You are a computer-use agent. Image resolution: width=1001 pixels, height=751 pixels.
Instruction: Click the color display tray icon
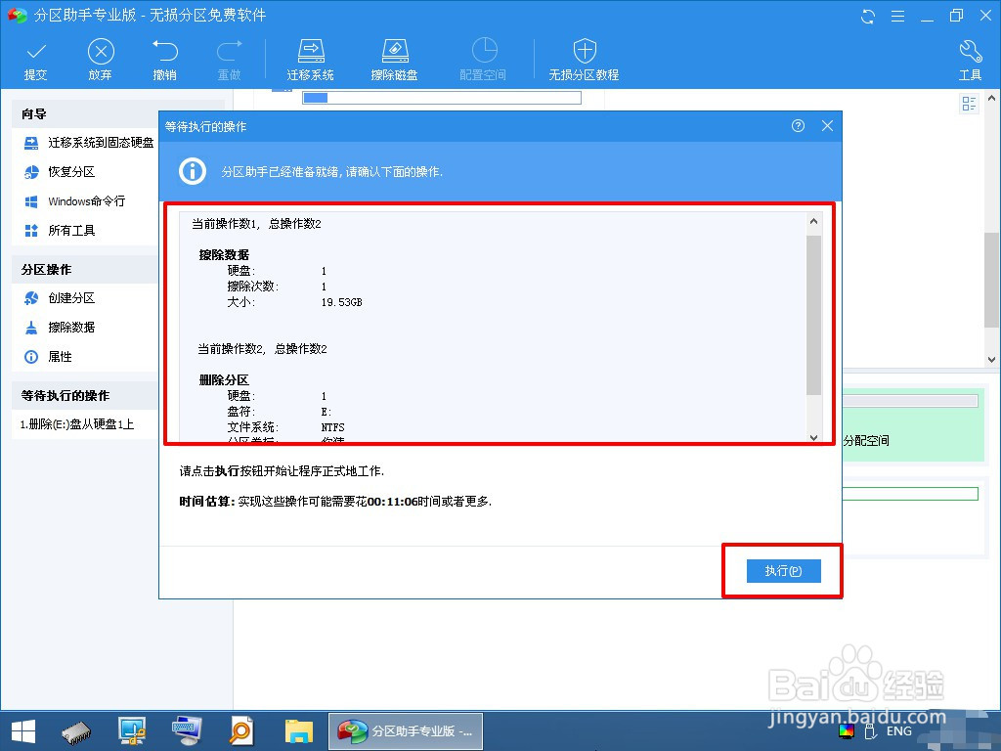[x=847, y=731]
